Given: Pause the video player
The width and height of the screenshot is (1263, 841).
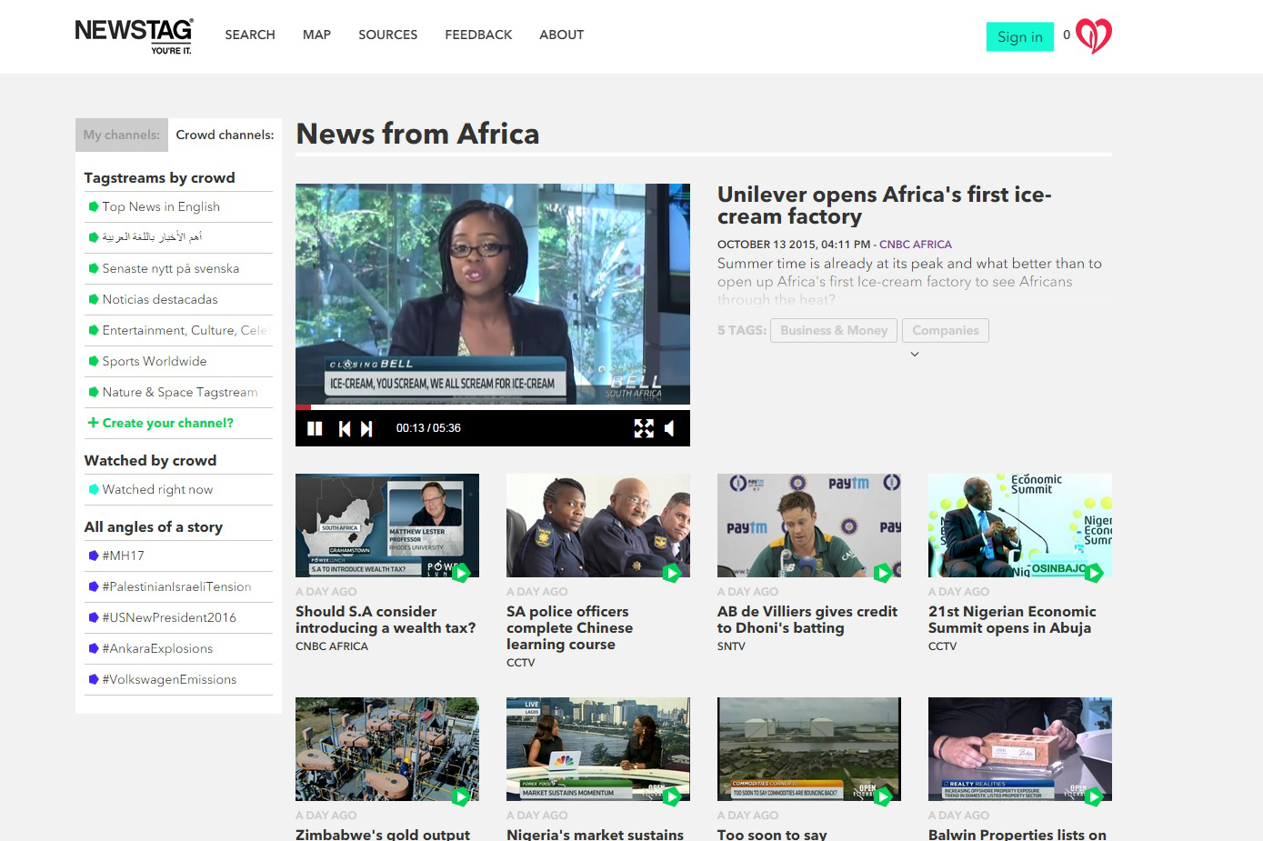Looking at the screenshot, I should click(315, 428).
